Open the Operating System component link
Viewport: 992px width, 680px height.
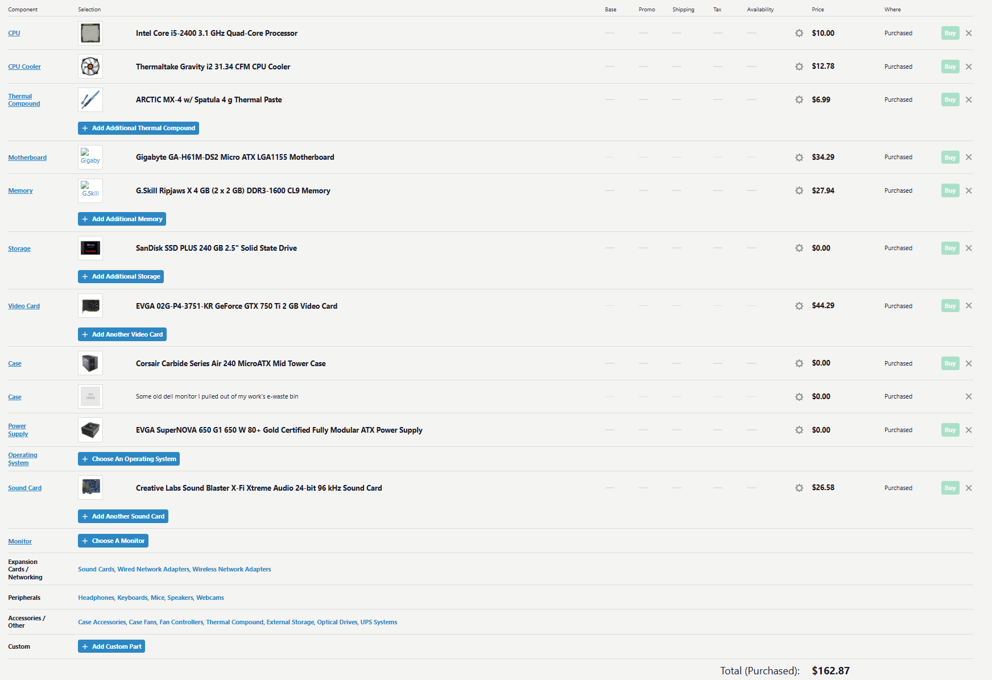click(x=23, y=459)
